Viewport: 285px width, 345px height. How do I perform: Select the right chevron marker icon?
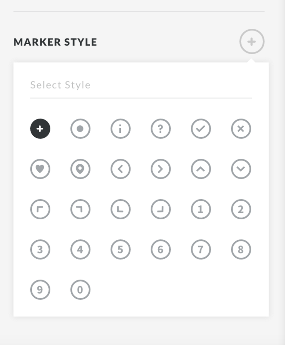pos(160,169)
